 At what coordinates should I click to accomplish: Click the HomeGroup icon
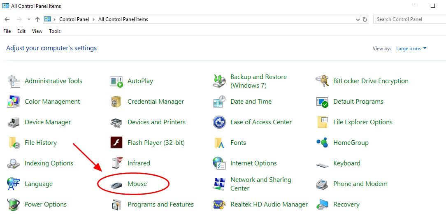pyautogui.click(x=322, y=143)
